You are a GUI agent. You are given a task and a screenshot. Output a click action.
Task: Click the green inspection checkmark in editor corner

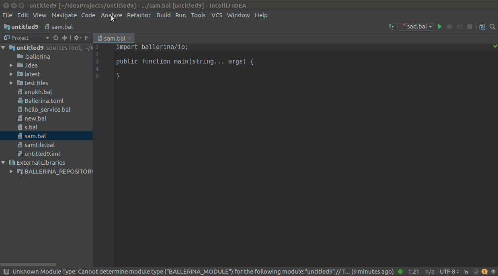pyautogui.click(x=495, y=47)
